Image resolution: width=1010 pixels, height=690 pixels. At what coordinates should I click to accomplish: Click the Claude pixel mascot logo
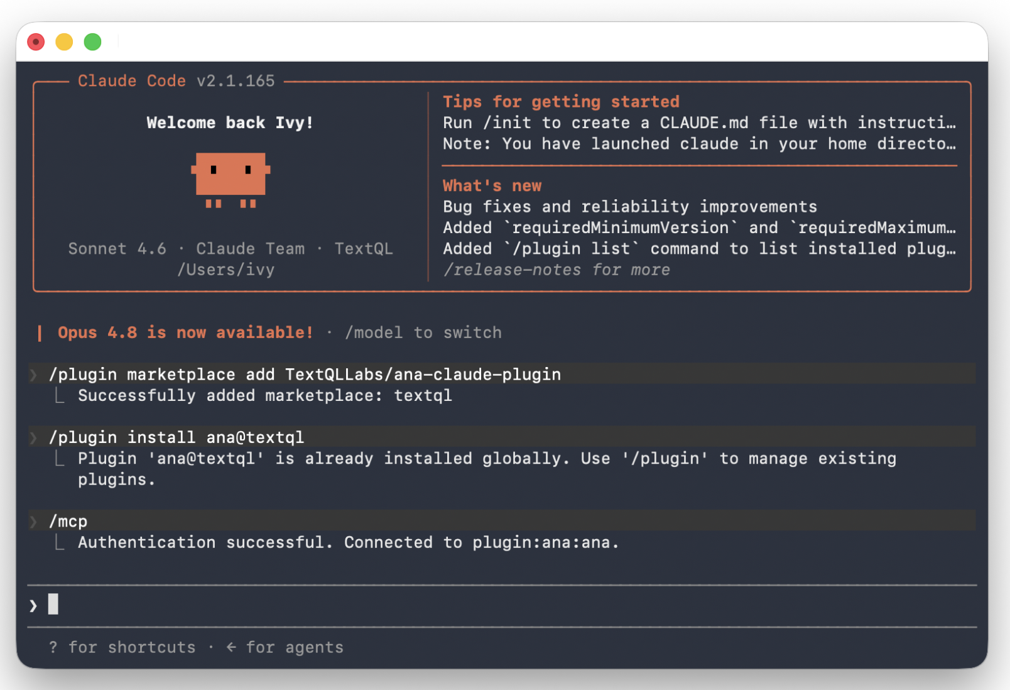point(231,180)
